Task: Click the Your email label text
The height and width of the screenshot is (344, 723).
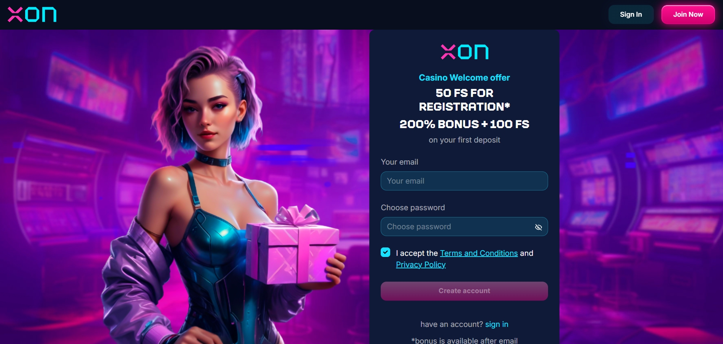Action: click(399, 162)
